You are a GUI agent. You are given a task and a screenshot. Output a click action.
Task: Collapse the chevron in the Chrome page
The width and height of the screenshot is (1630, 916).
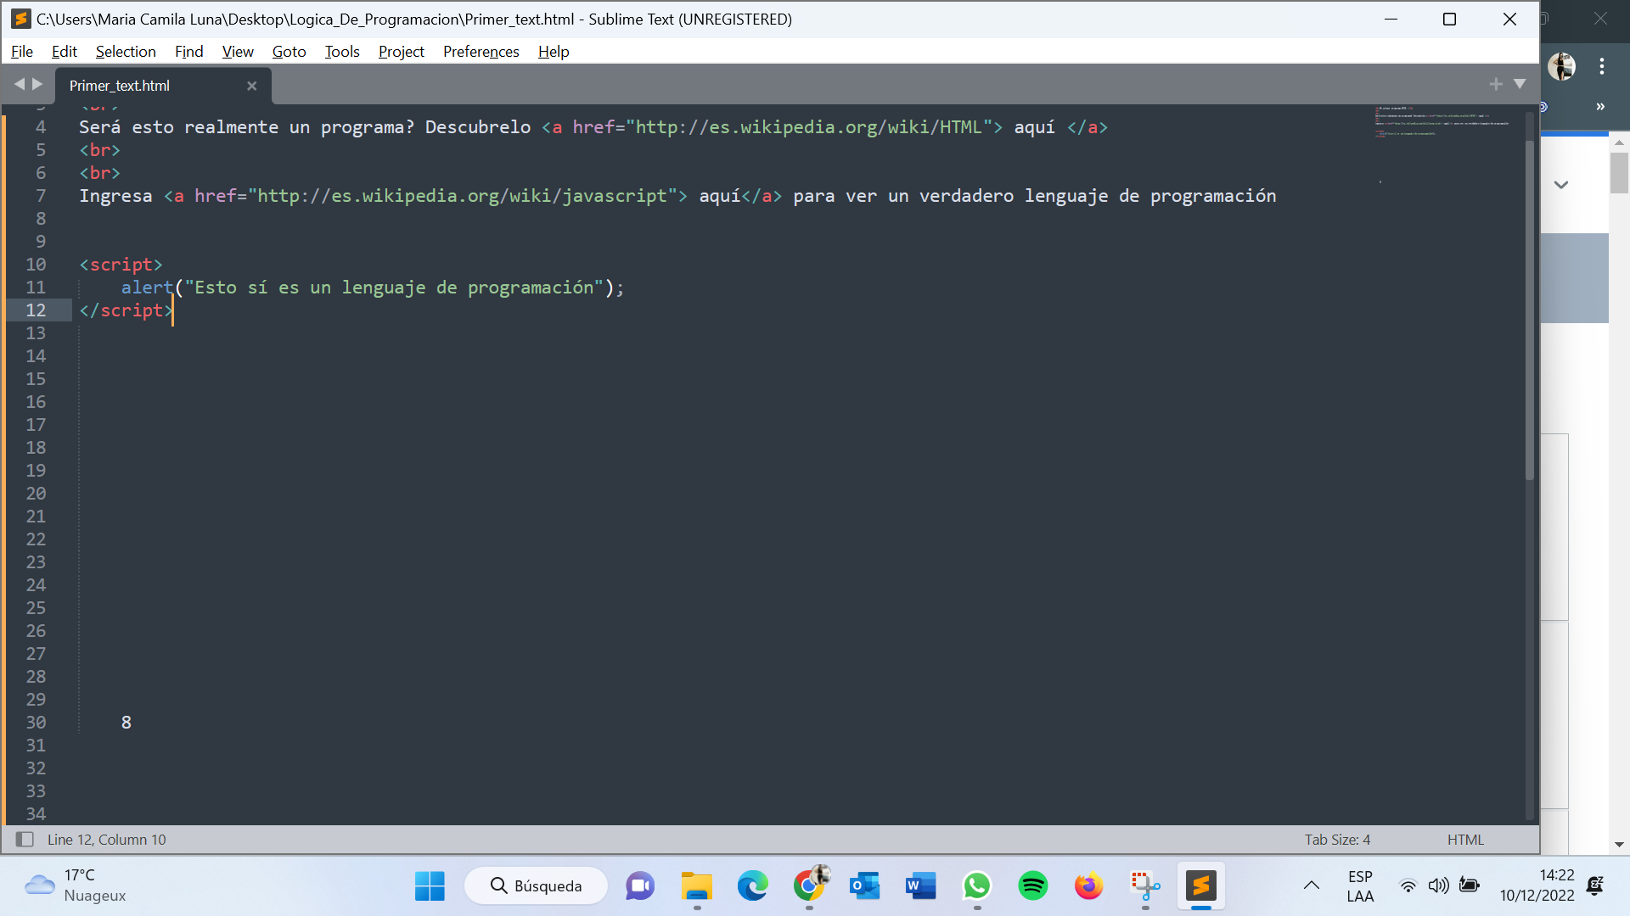tap(1561, 184)
